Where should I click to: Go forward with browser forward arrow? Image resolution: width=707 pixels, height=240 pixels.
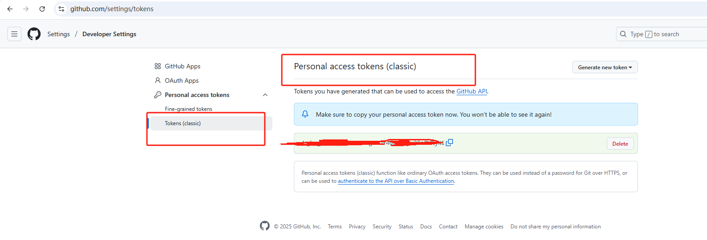point(26,9)
